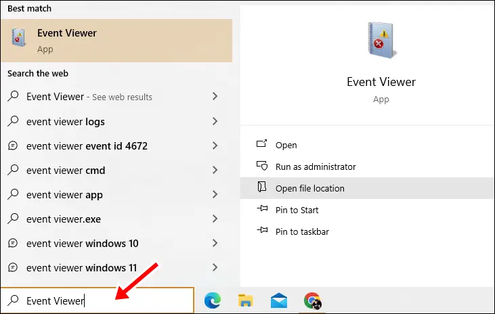
Task: Open Google Chrome from the taskbar
Action: pyautogui.click(x=312, y=300)
